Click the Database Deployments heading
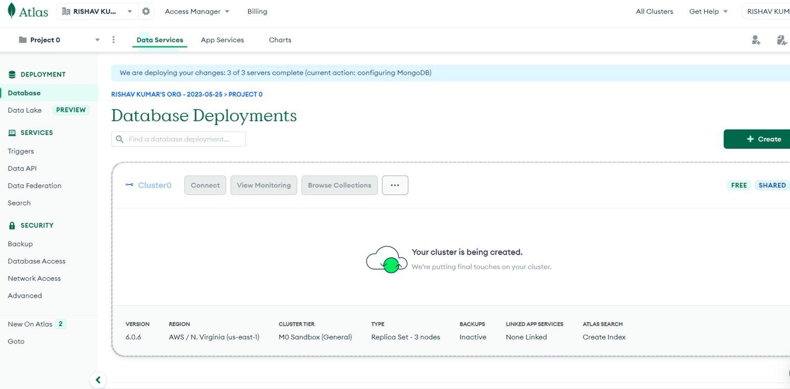Viewport: 790px width, 389px height. click(204, 115)
